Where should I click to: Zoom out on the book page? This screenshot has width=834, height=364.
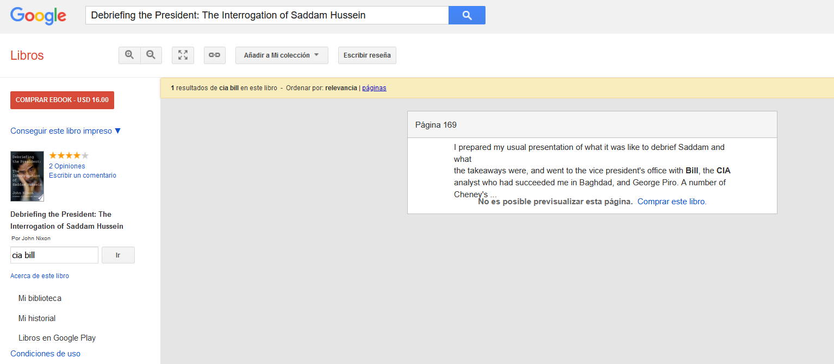[x=151, y=55]
